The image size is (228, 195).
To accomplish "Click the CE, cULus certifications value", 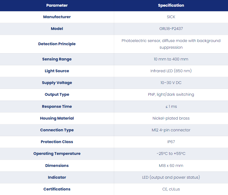I will [171, 189].
